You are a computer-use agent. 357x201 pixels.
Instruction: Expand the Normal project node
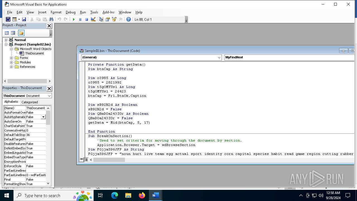(x=6, y=40)
